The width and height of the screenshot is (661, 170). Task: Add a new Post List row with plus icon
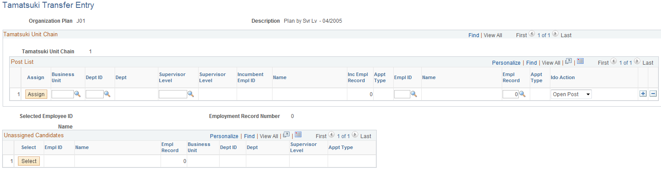tap(643, 94)
